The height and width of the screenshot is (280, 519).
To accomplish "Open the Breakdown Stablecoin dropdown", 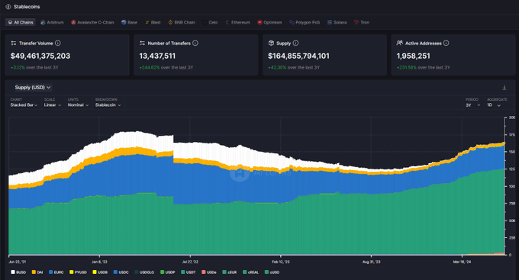I will [x=108, y=105].
